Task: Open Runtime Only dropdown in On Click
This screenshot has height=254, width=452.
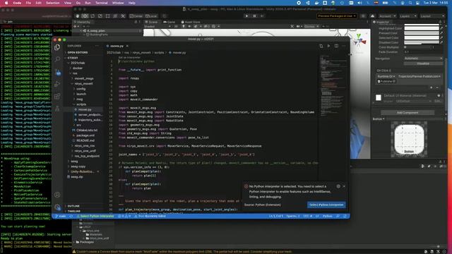Action: tap(386, 76)
